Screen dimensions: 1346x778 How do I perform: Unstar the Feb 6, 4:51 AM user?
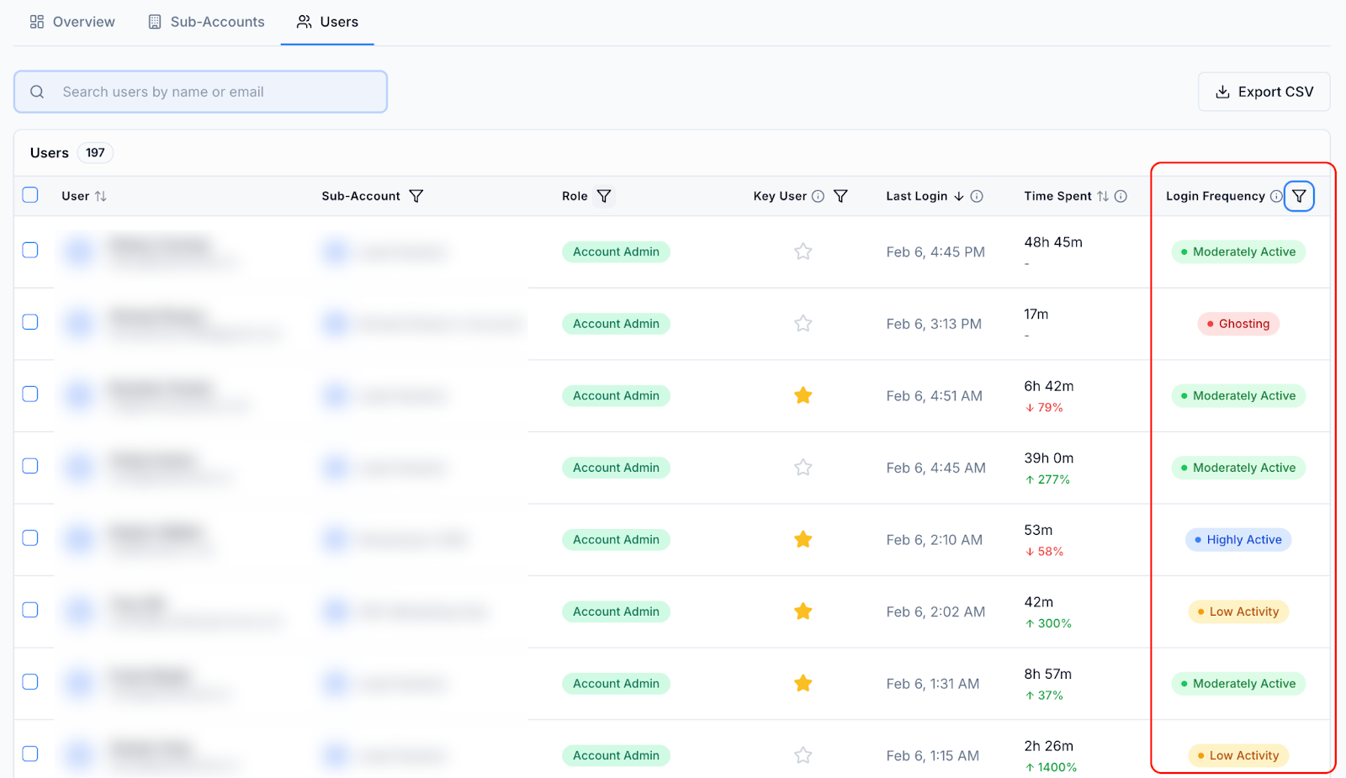point(803,395)
